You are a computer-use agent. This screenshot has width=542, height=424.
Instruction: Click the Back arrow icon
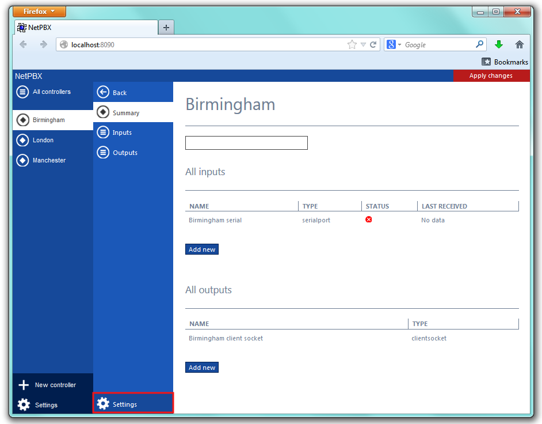(x=104, y=92)
